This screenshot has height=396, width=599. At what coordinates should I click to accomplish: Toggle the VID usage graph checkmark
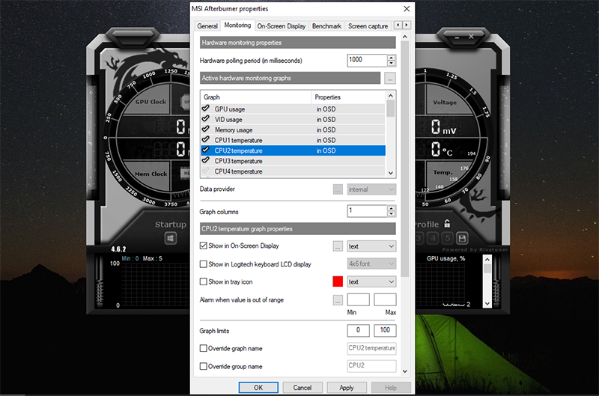(205, 119)
